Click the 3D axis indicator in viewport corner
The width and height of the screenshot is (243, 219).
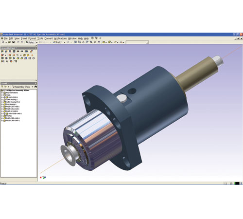pyautogui.click(x=43, y=178)
